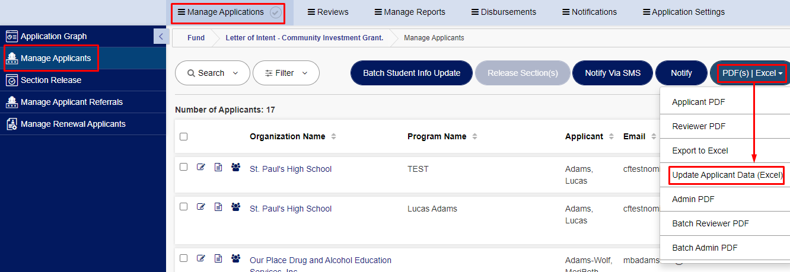Viewport: 790px width, 272px height.
Task: Click the checkmark icon beside Manage Applications
Action: pos(275,12)
